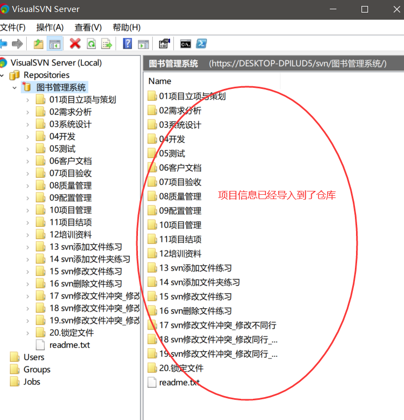Select 14 svn添加文件夹练习 in the list pane
The image size is (404, 420).
(200, 282)
